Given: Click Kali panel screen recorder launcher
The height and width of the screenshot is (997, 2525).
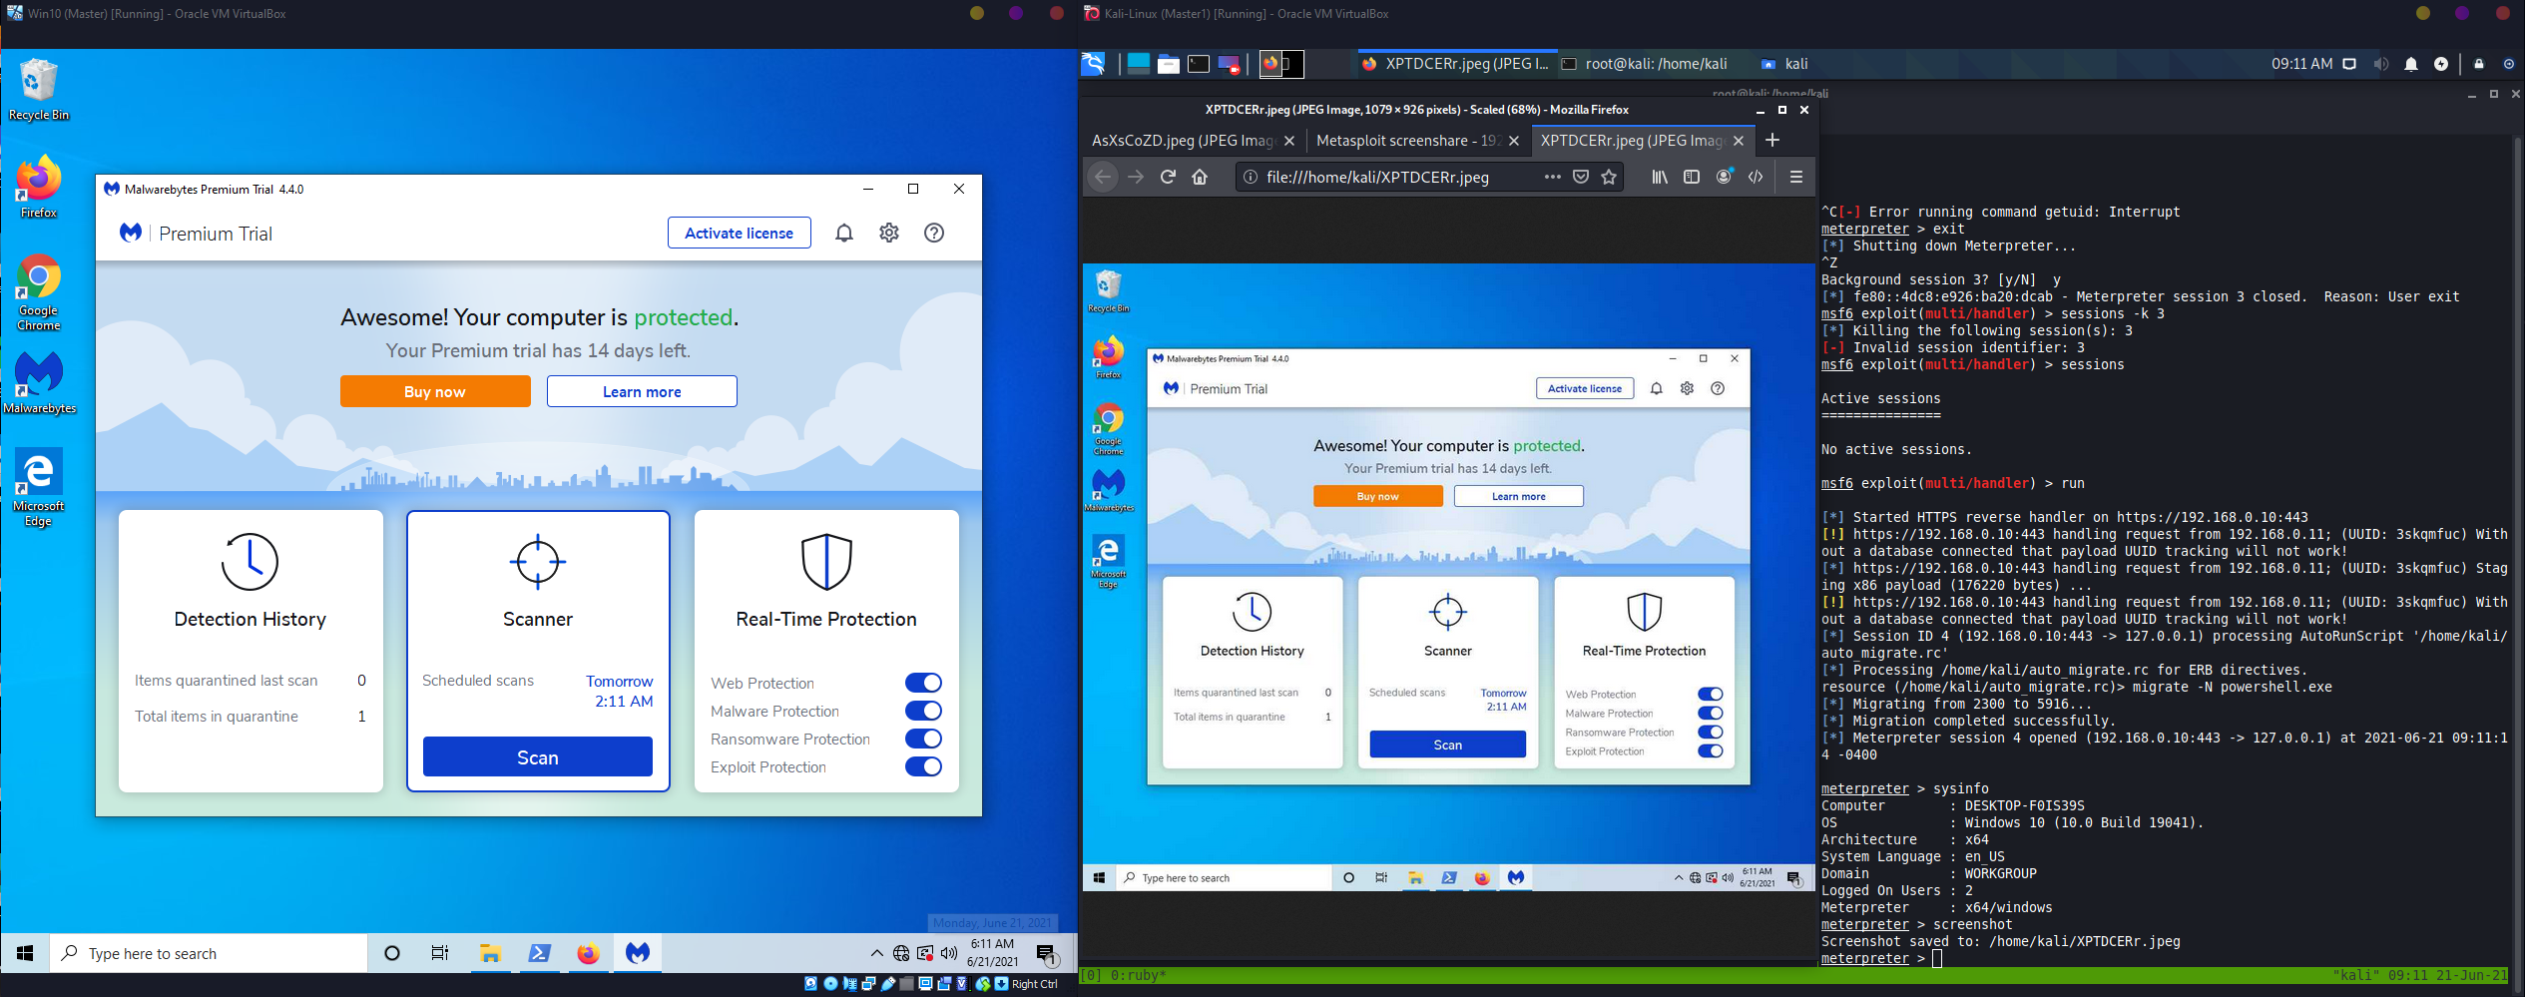Looking at the screenshot, I should tap(1229, 64).
